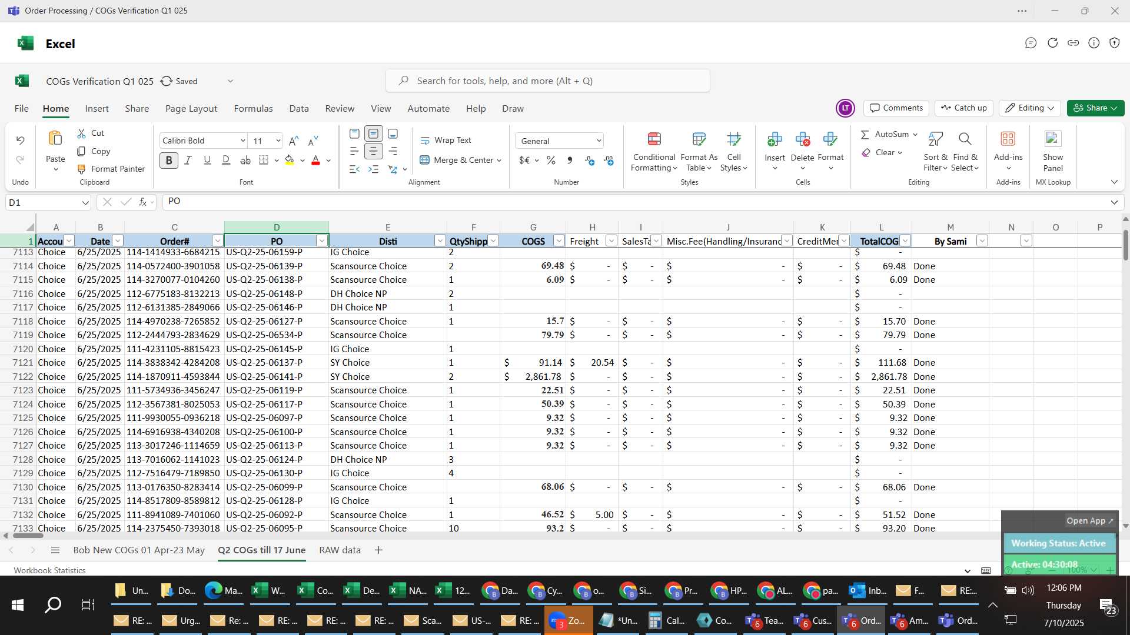Click the horizontal scrollbar thumb
The width and height of the screenshot is (1130, 635).
point(28,536)
